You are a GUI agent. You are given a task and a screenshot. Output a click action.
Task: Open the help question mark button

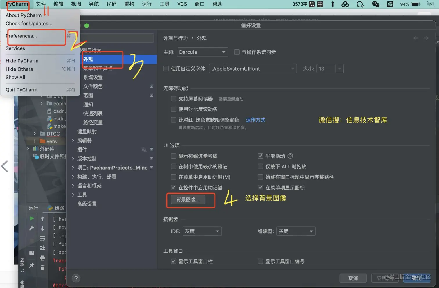76,278
